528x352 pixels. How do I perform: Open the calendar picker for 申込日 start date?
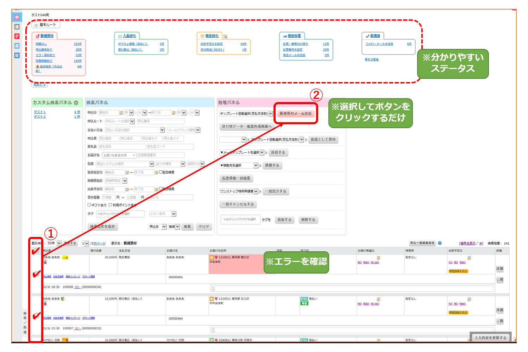(x=121, y=113)
